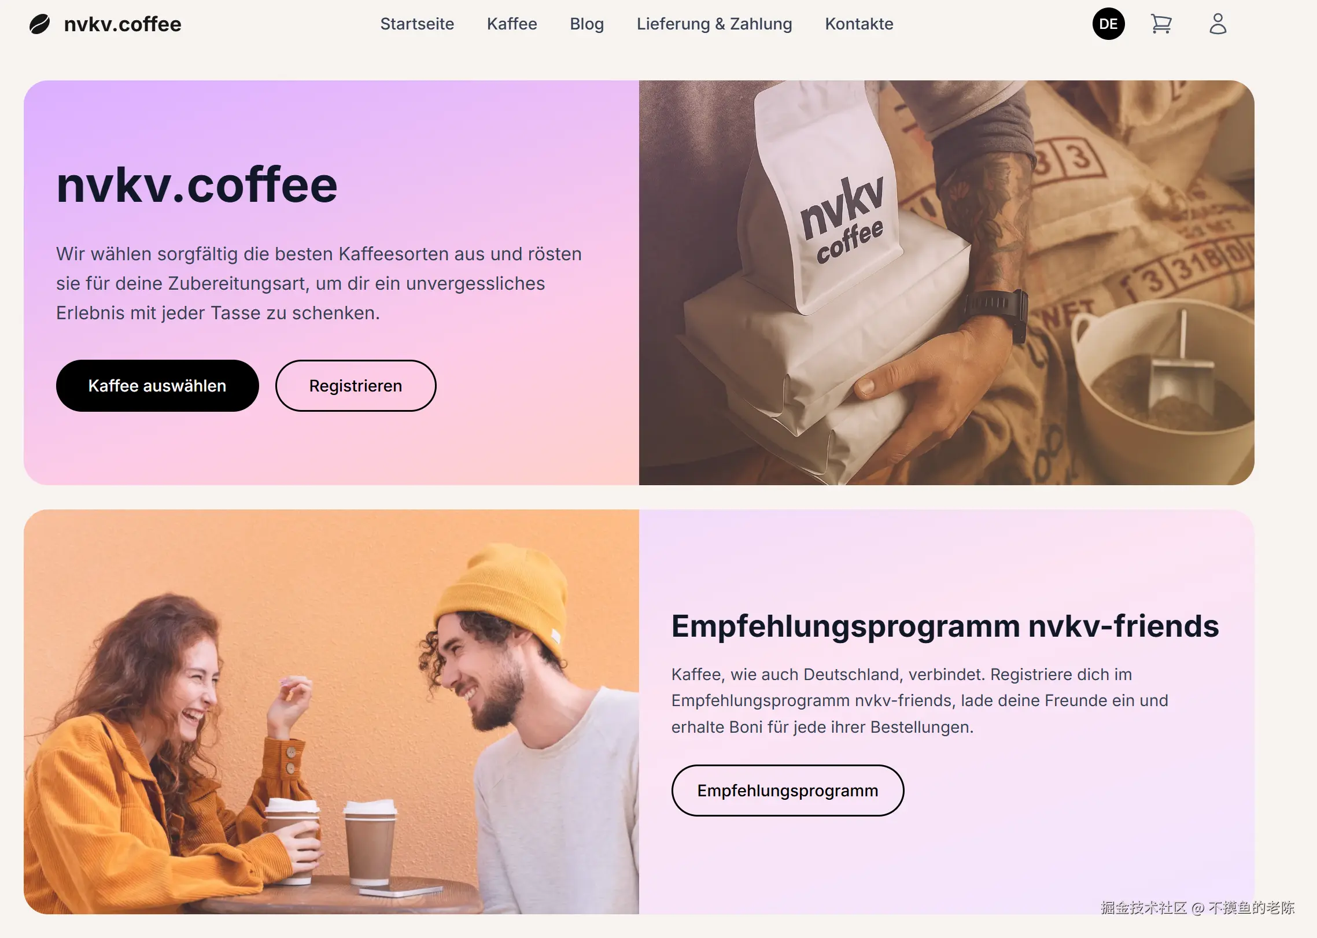This screenshot has width=1317, height=938.
Task: Click the Empfehlungsprogramm button
Action: [787, 791]
